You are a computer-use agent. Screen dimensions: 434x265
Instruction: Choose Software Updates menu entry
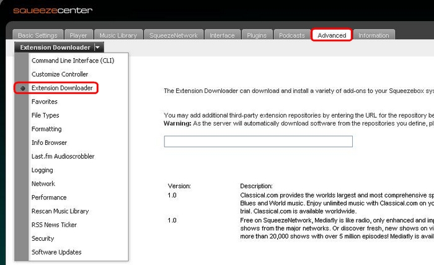56,252
